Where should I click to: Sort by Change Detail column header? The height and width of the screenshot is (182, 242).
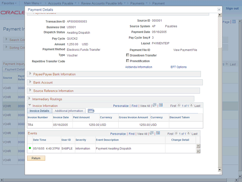(180, 140)
